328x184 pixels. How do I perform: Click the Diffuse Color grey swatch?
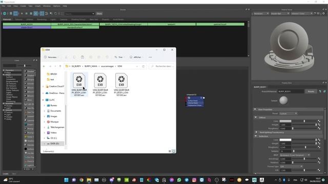285,121
